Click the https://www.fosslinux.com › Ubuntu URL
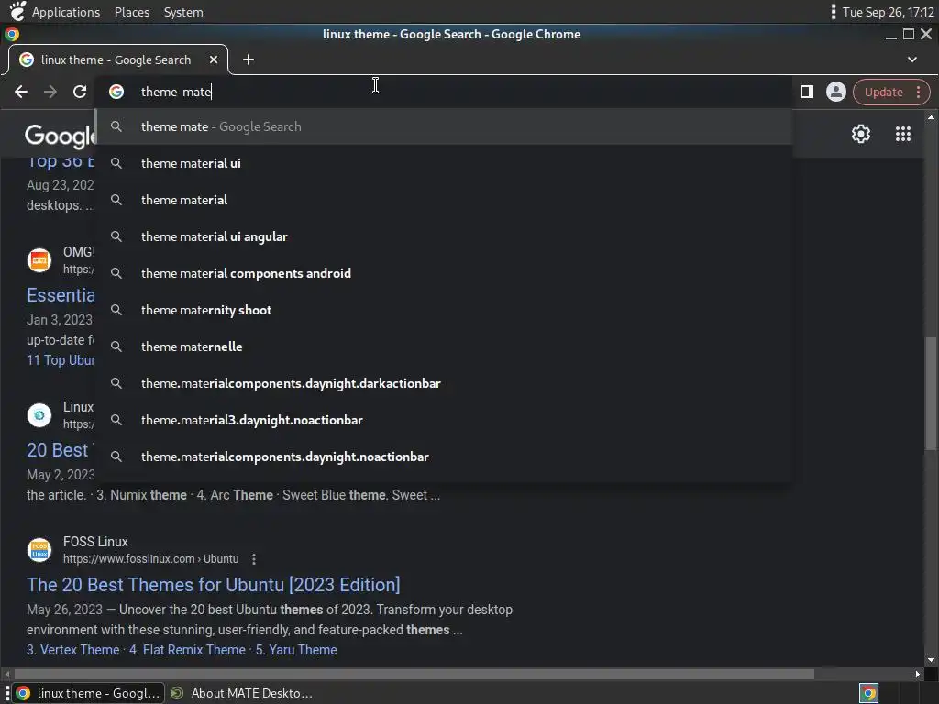 click(151, 559)
